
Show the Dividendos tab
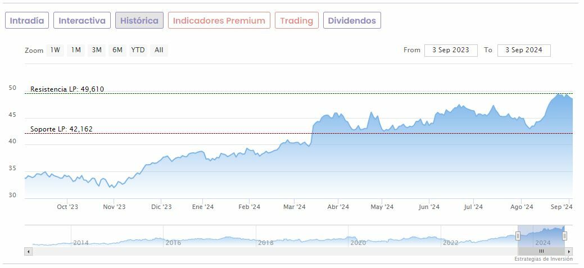click(352, 21)
